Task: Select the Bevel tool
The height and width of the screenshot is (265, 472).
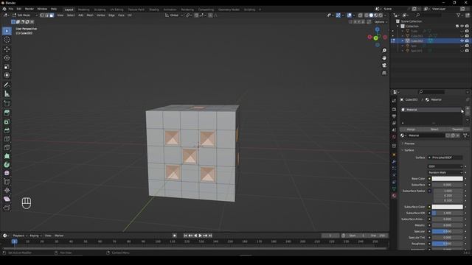Action: point(7,130)
